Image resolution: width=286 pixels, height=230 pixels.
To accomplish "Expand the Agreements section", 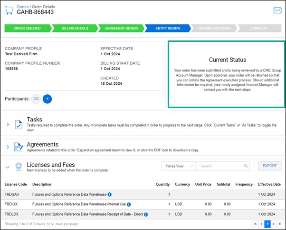I will pos(8,146).
